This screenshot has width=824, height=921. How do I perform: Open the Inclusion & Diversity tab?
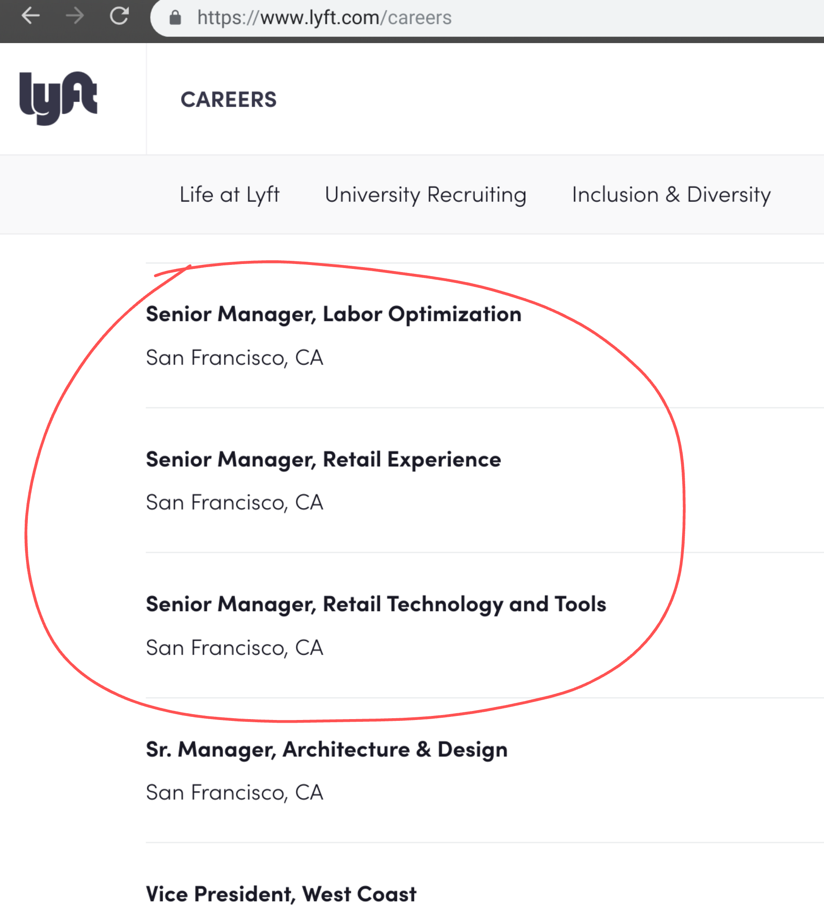click(671, 195)
